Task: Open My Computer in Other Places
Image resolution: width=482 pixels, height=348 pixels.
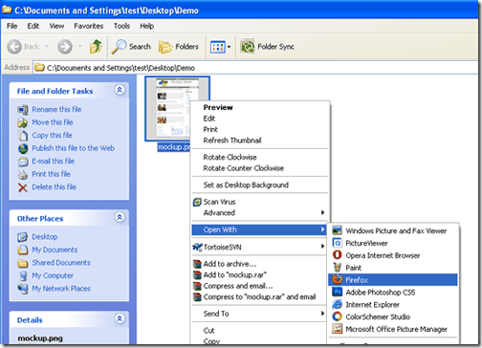Action: pyautogui.click(x=53, y=275)
